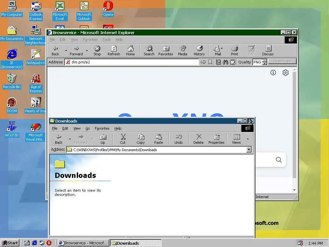Stop page loading in Internet Explorer
329x247 pixels.
click(97, 51)
